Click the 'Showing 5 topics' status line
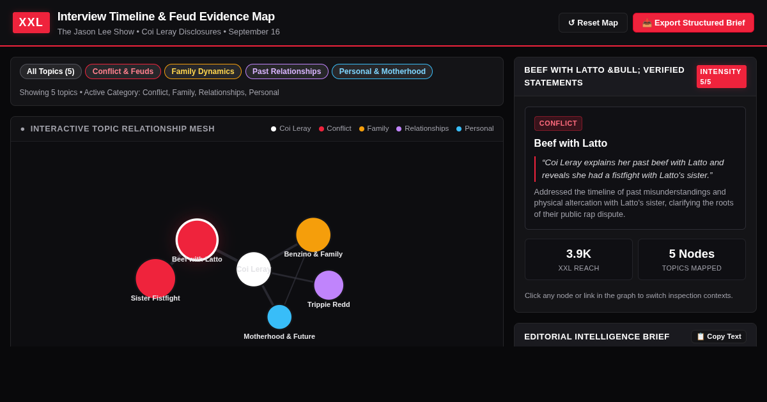Viewport: 767px width, 402px height. tap(149, 93)
